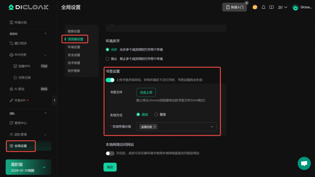Close the 快速入门 popup with X
315x177 pixels.
(246, 3)
